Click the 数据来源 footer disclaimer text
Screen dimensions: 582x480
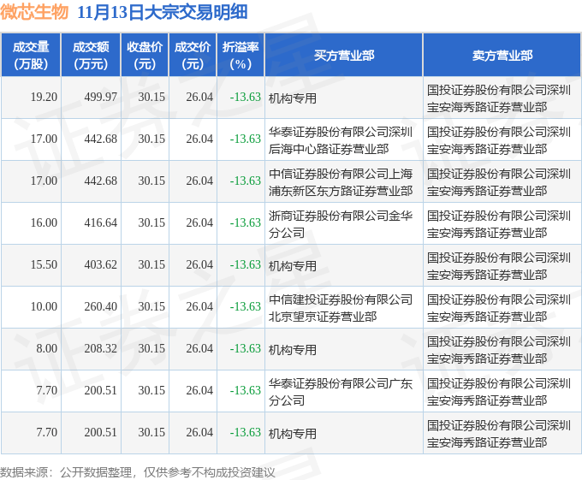coord(137,472)
